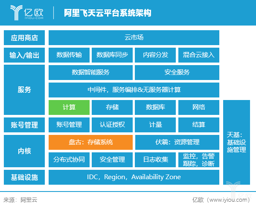Click the 账号管理 block beside 认证授权
256x203 pixels.
click(69, 125)
